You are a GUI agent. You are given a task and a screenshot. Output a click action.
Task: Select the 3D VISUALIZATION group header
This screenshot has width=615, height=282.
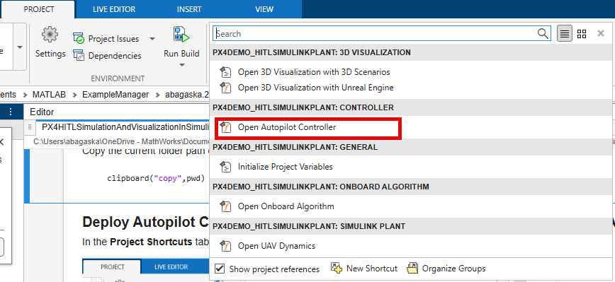click(411, 52)
